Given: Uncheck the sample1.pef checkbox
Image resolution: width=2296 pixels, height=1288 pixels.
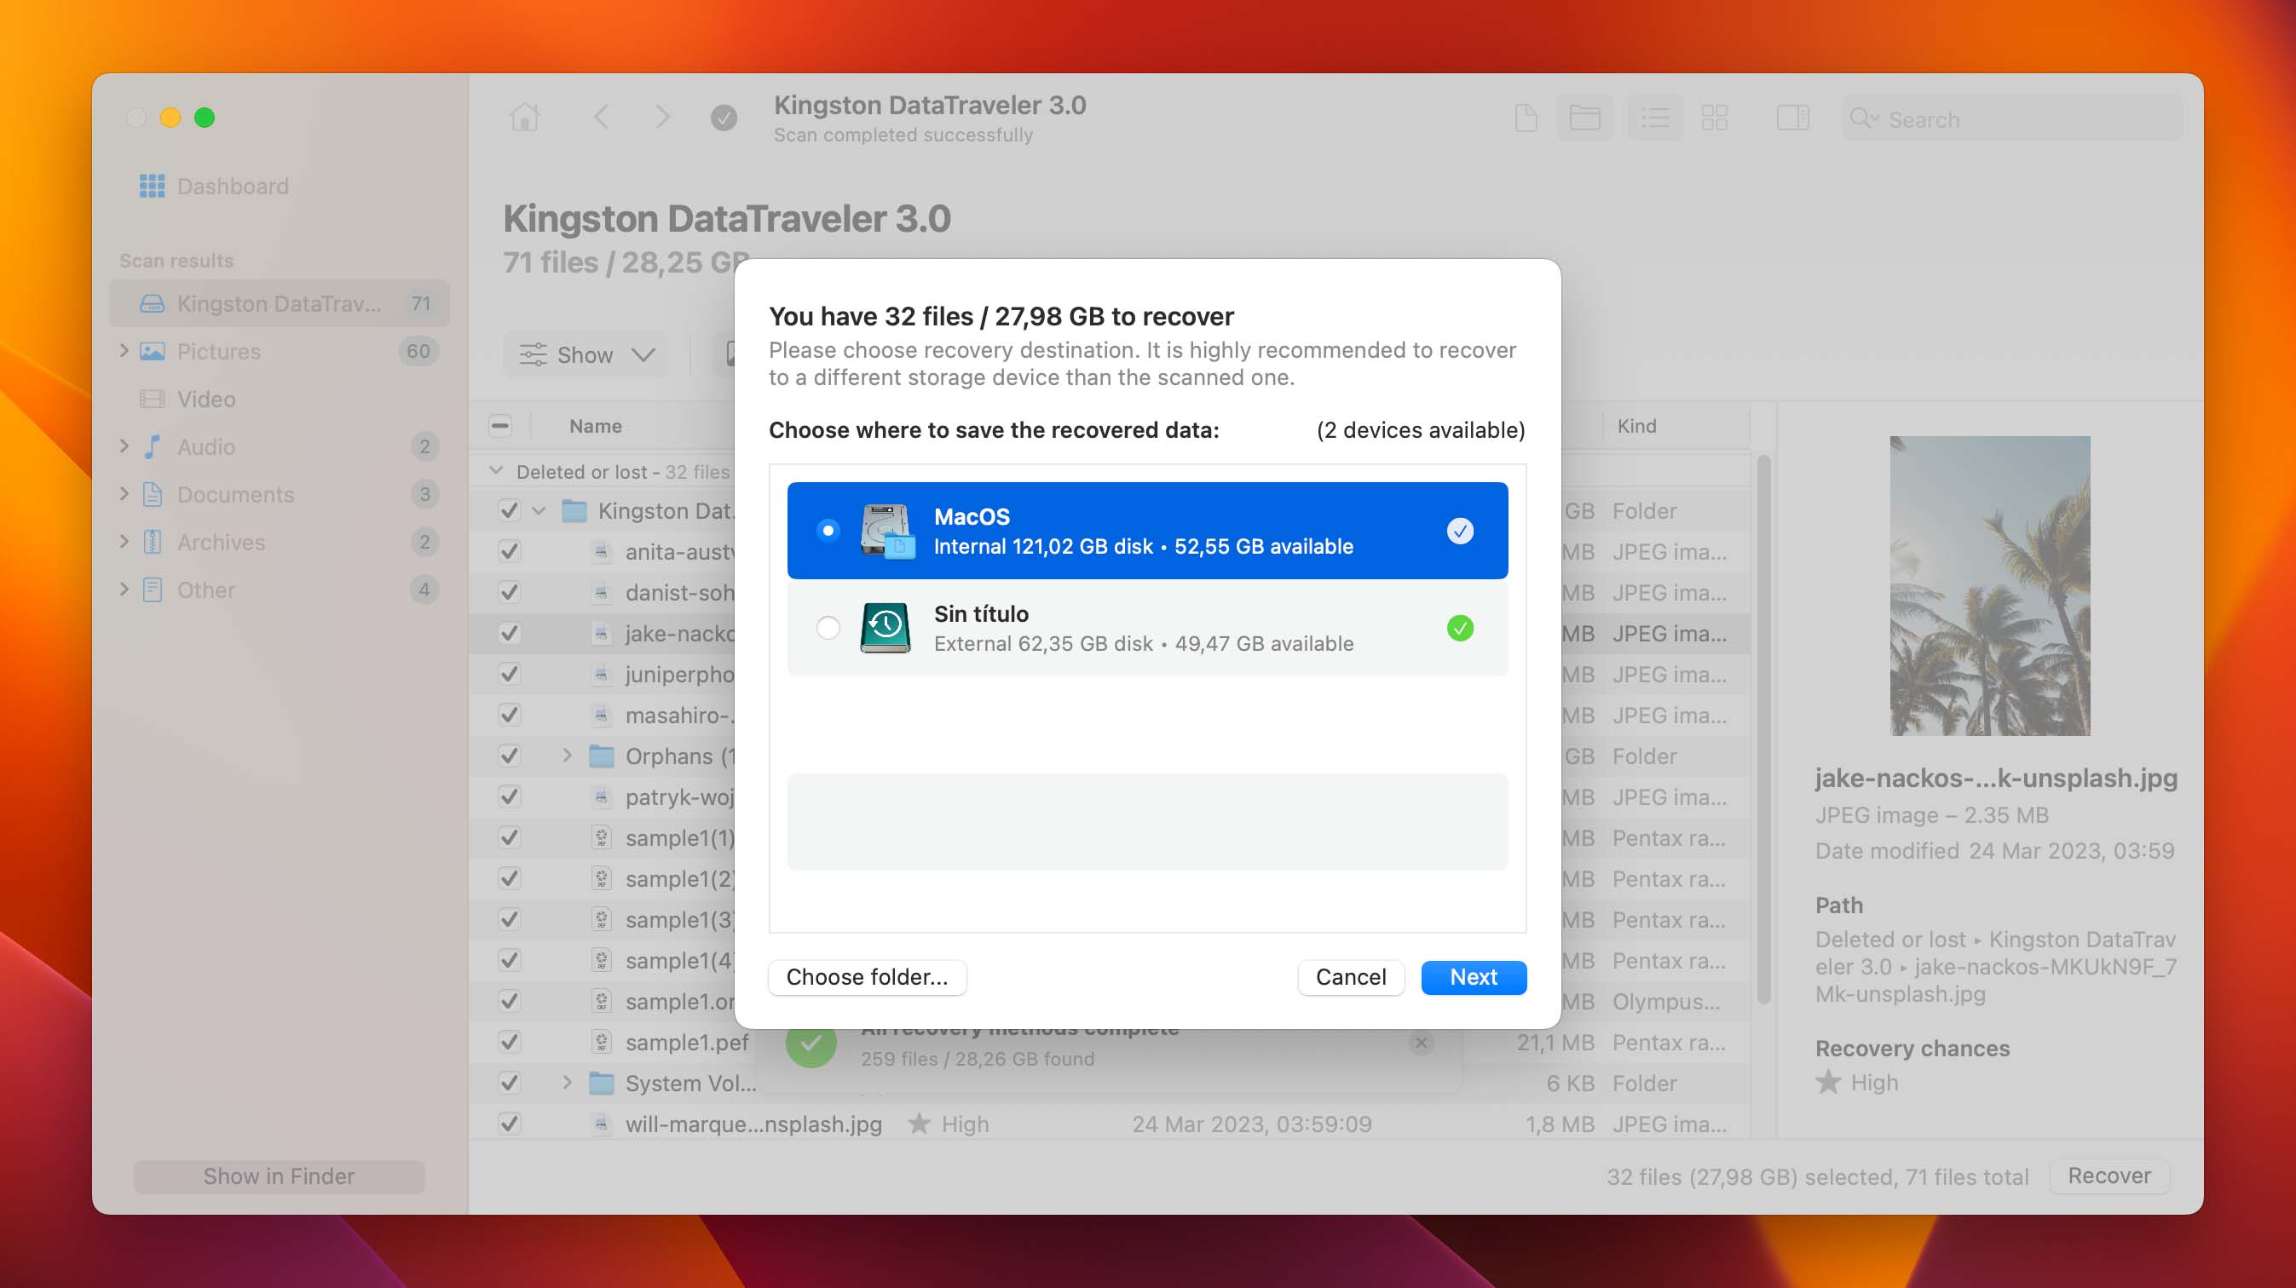Looking at the screenshot, I should pyautogui.click(x=509, y=1042).
